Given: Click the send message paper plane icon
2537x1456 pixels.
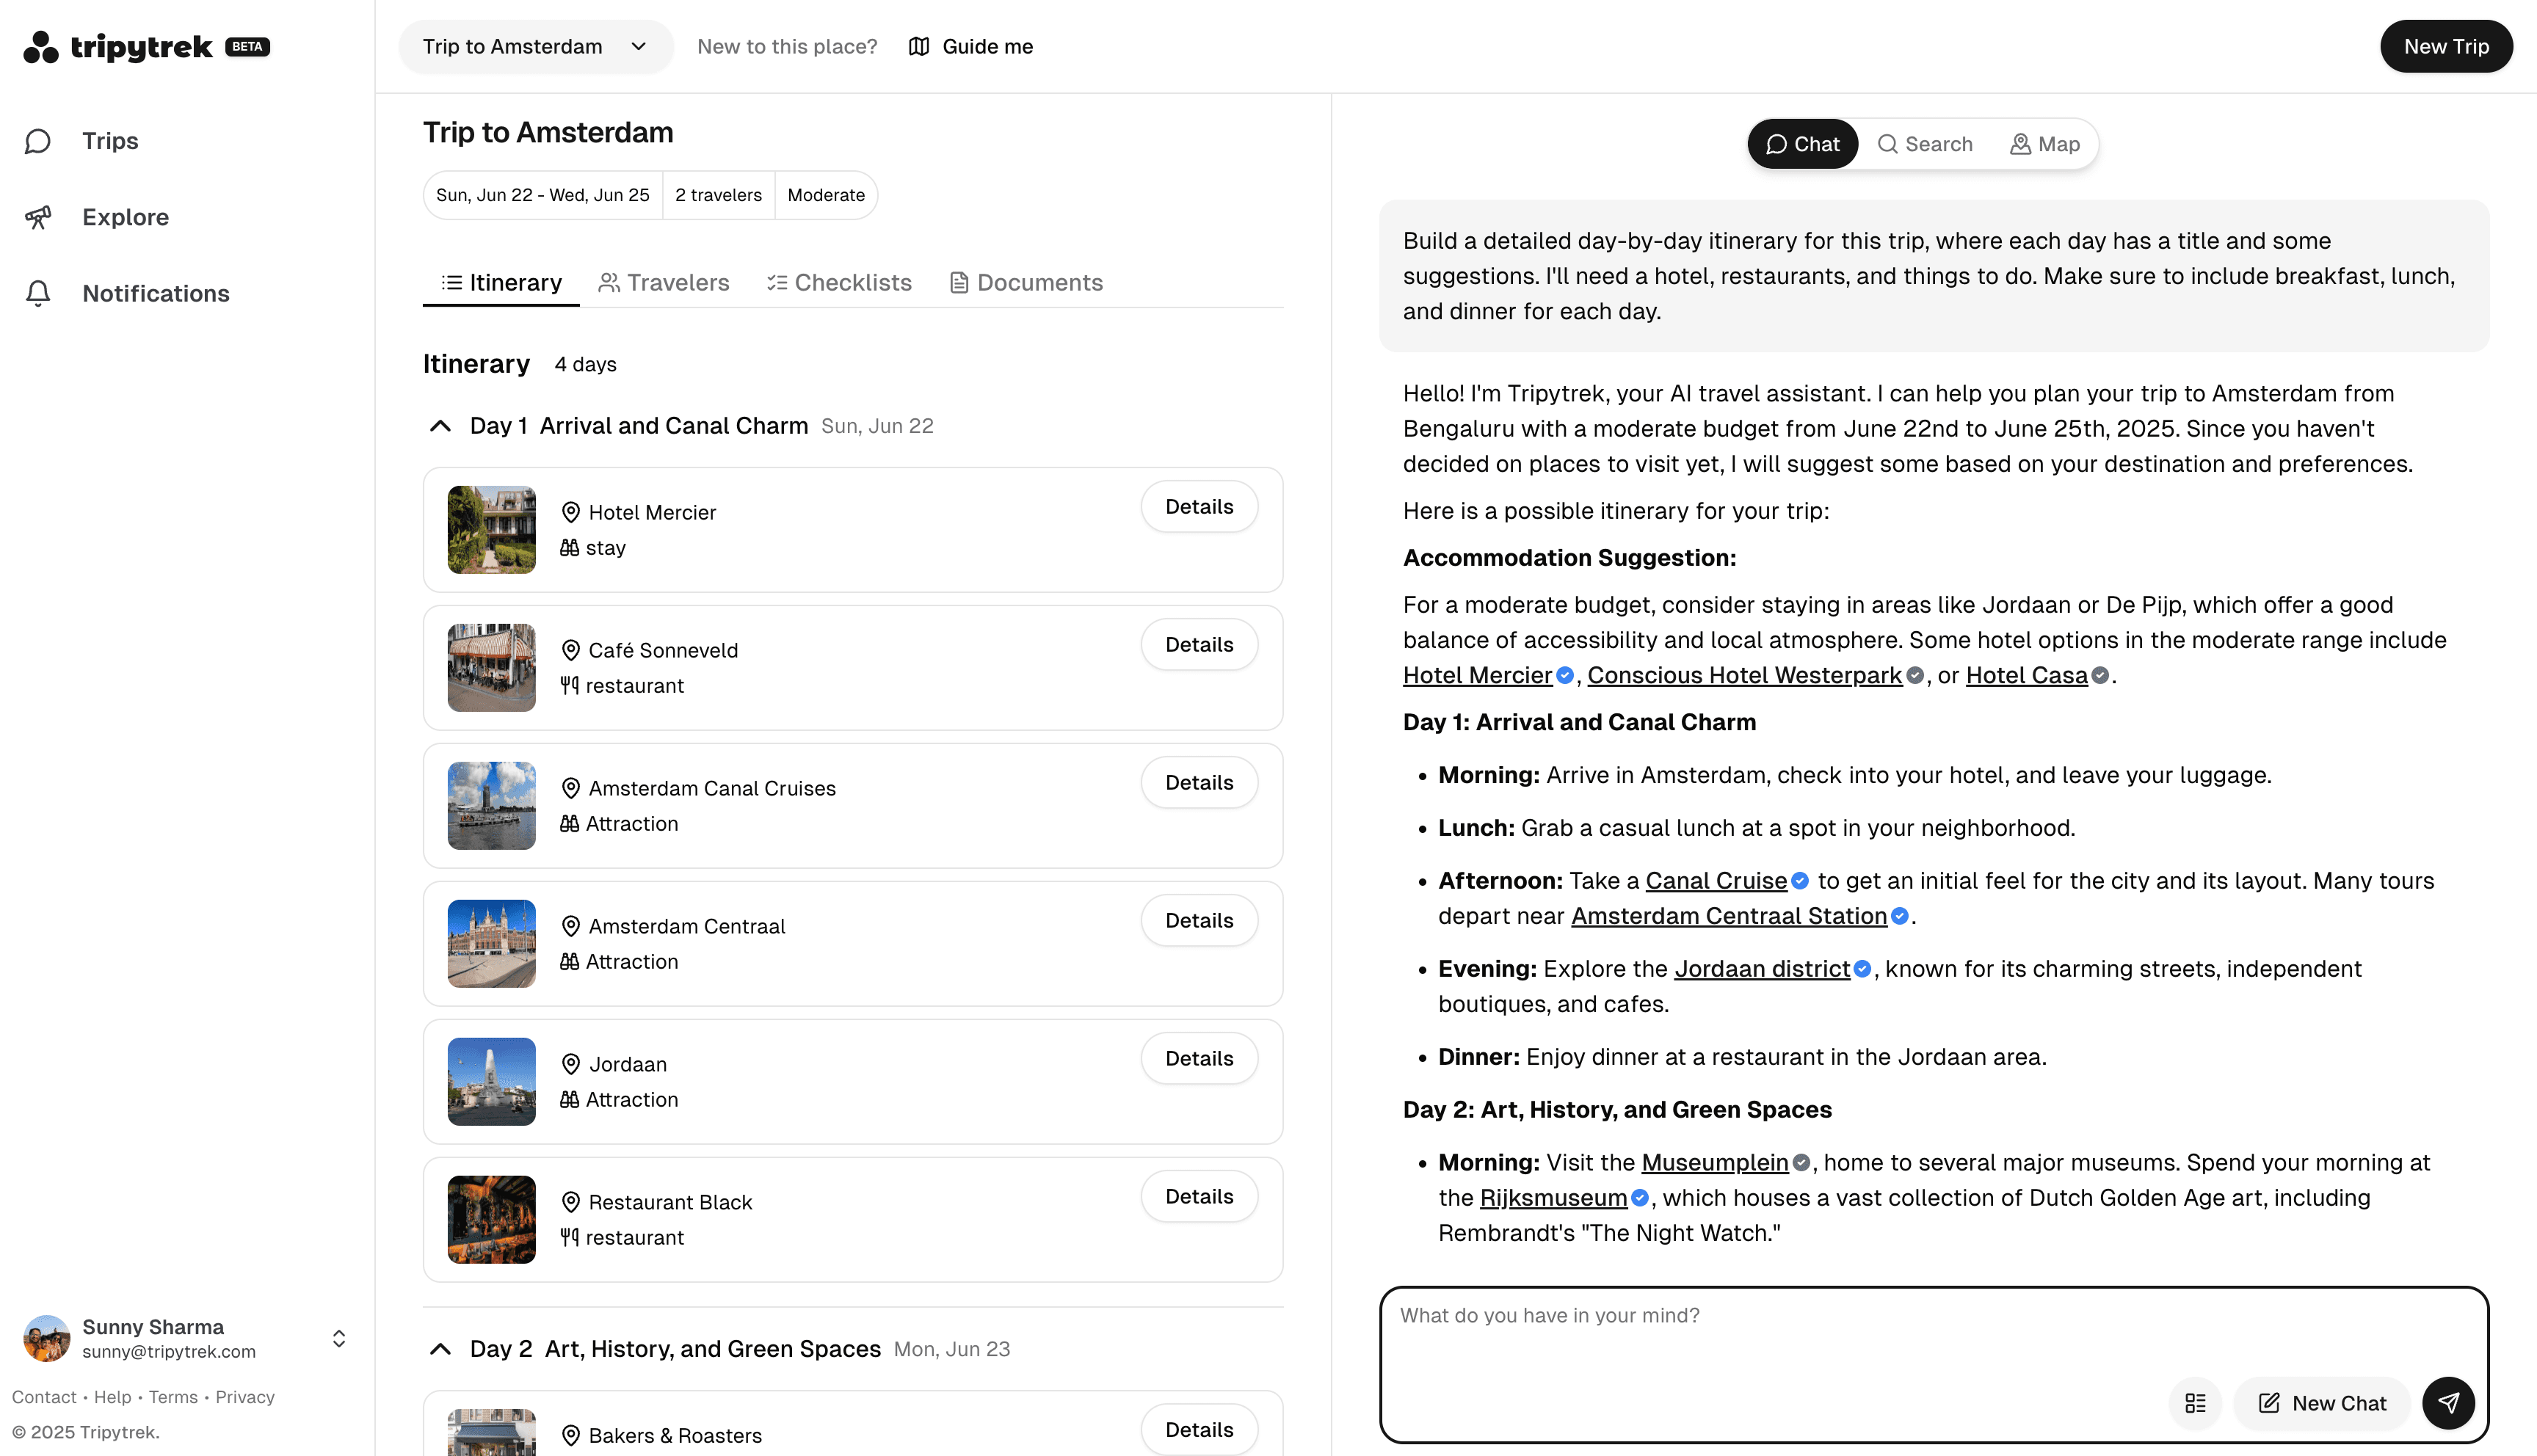Looking at the screenshot, I should [x=2447, y=1403].
